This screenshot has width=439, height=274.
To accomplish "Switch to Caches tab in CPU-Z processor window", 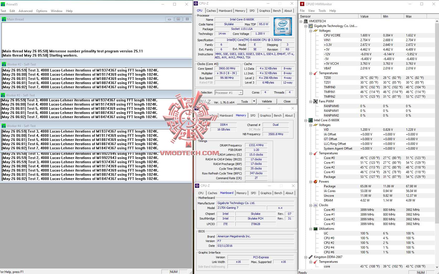I will (211, 11).
